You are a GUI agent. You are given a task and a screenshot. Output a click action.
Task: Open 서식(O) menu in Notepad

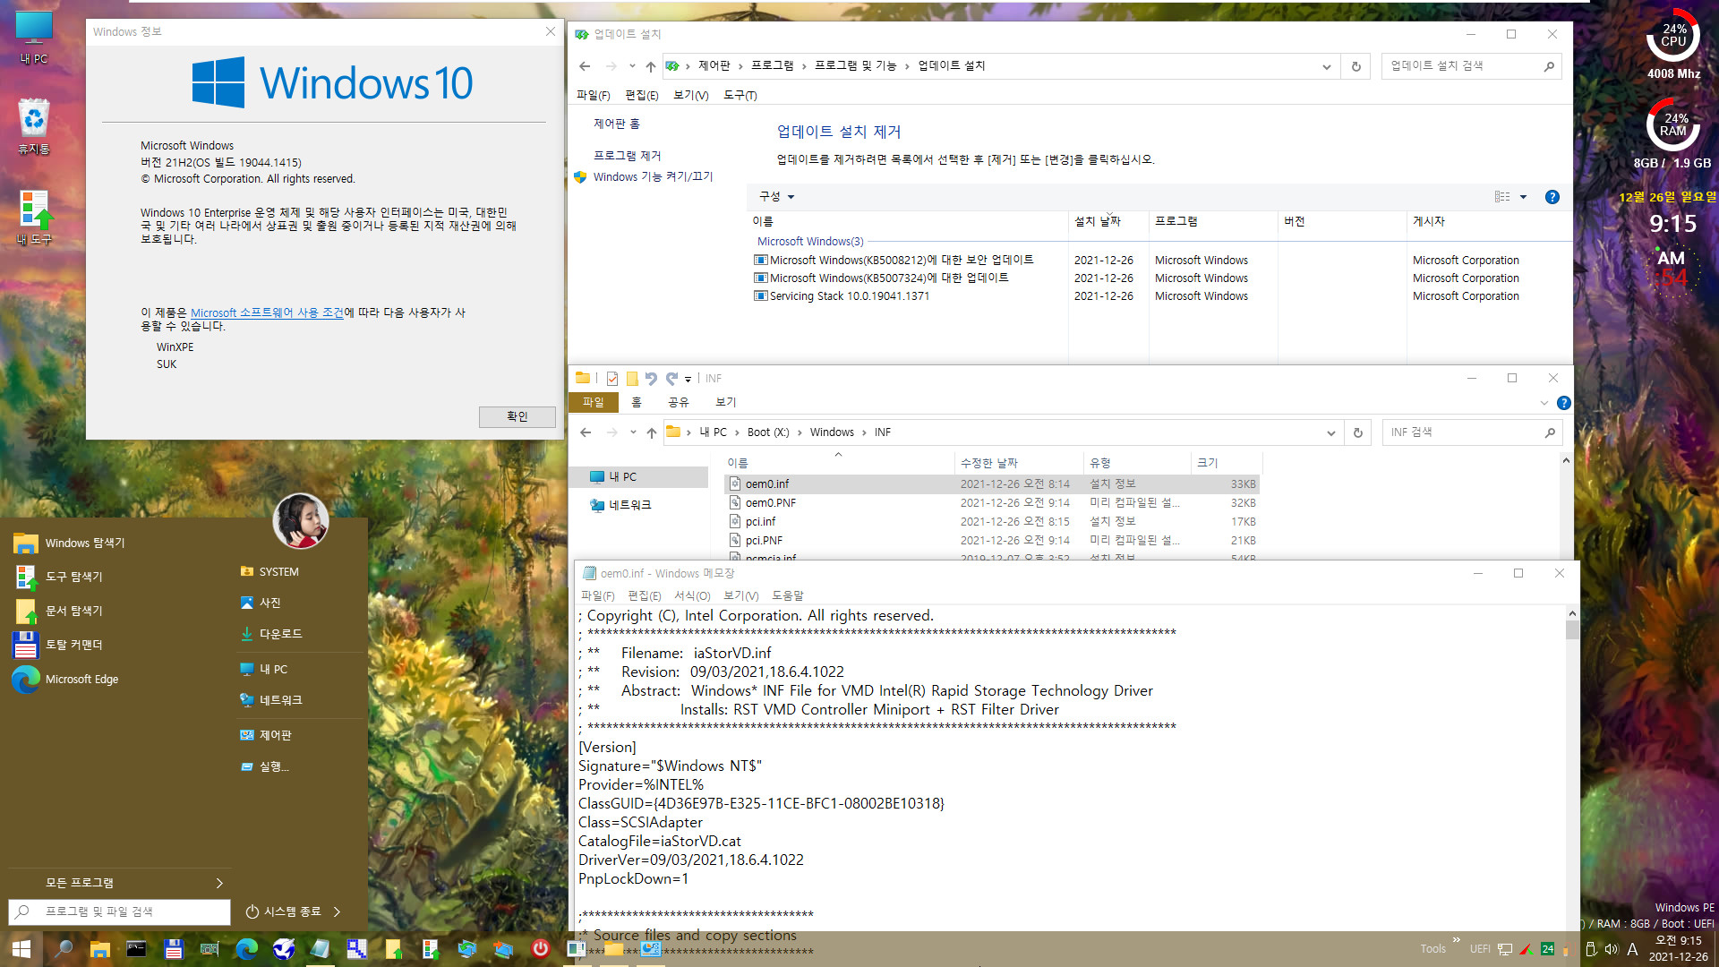(x=692, y=596)
